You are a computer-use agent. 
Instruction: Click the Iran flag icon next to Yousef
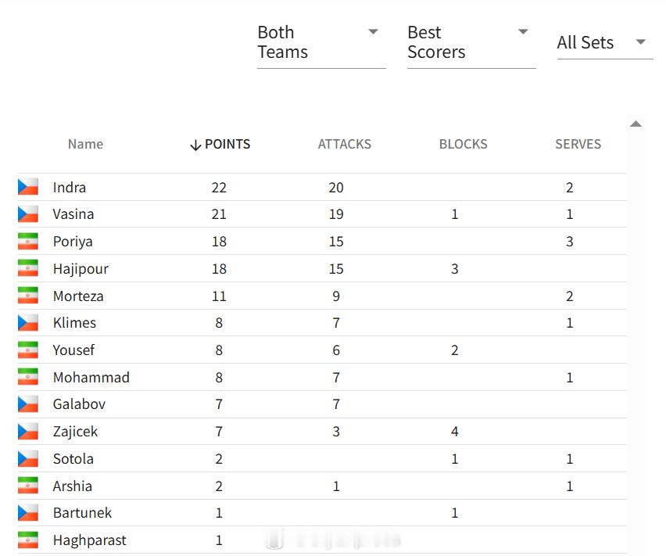(x=28, y=350)
